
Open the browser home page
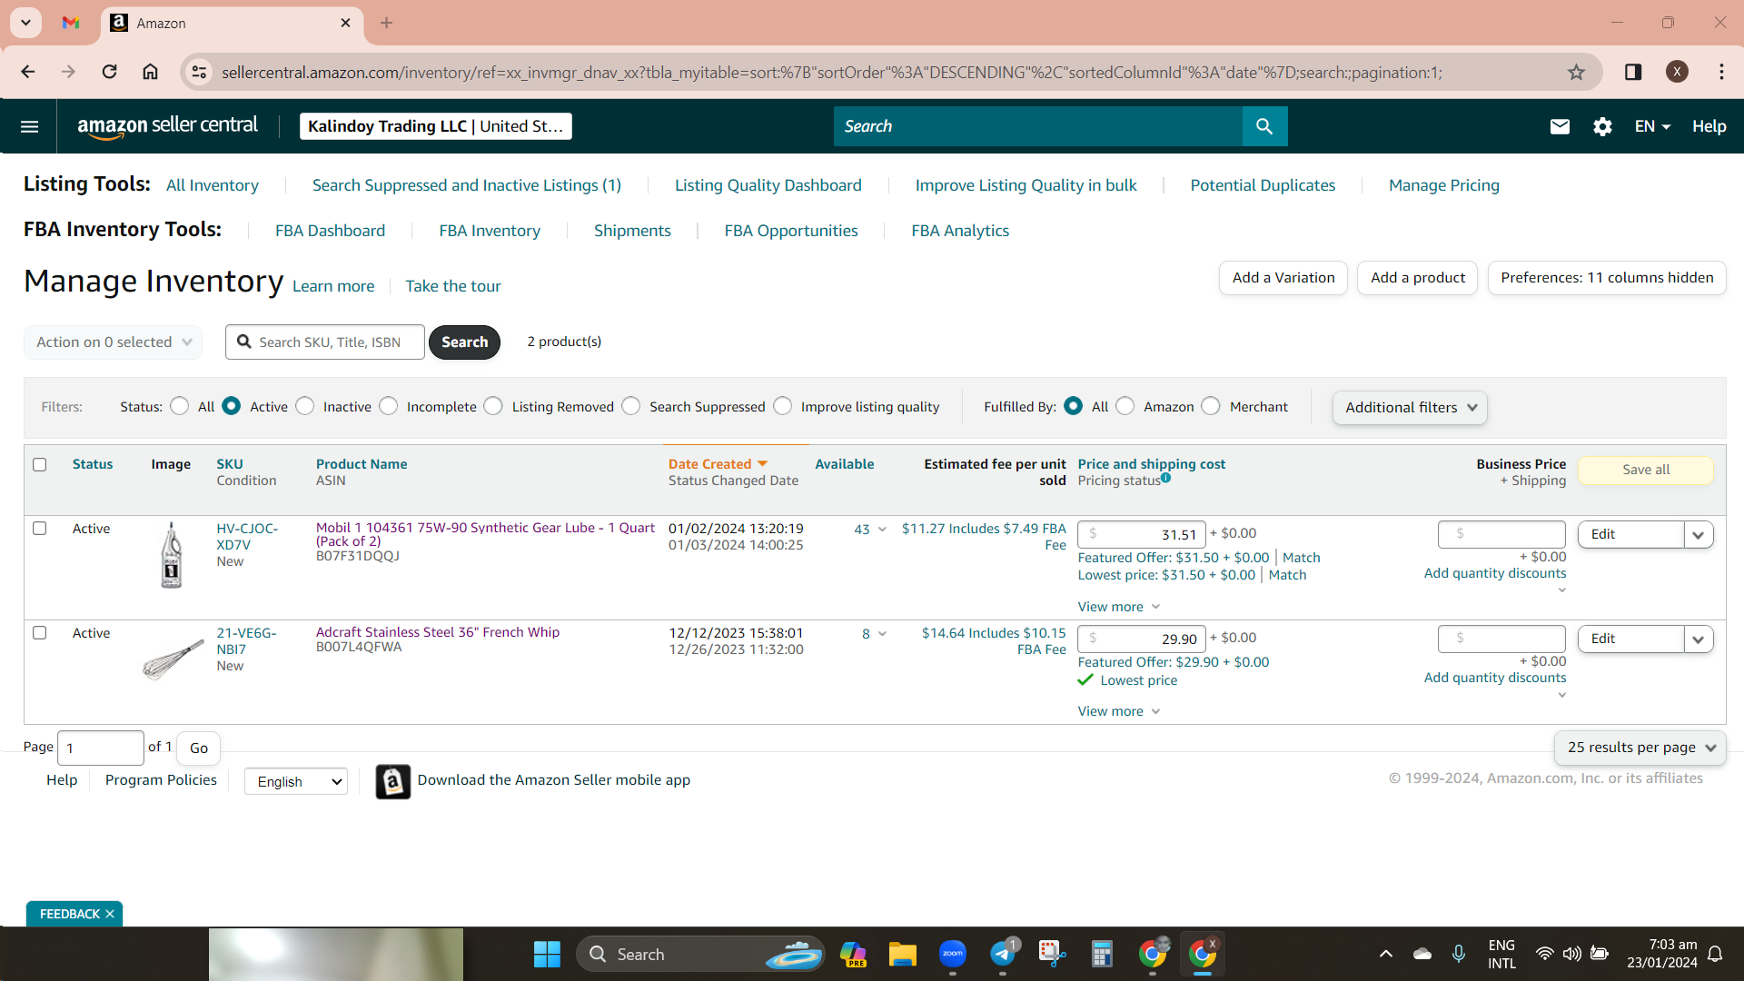coord(150,72)
